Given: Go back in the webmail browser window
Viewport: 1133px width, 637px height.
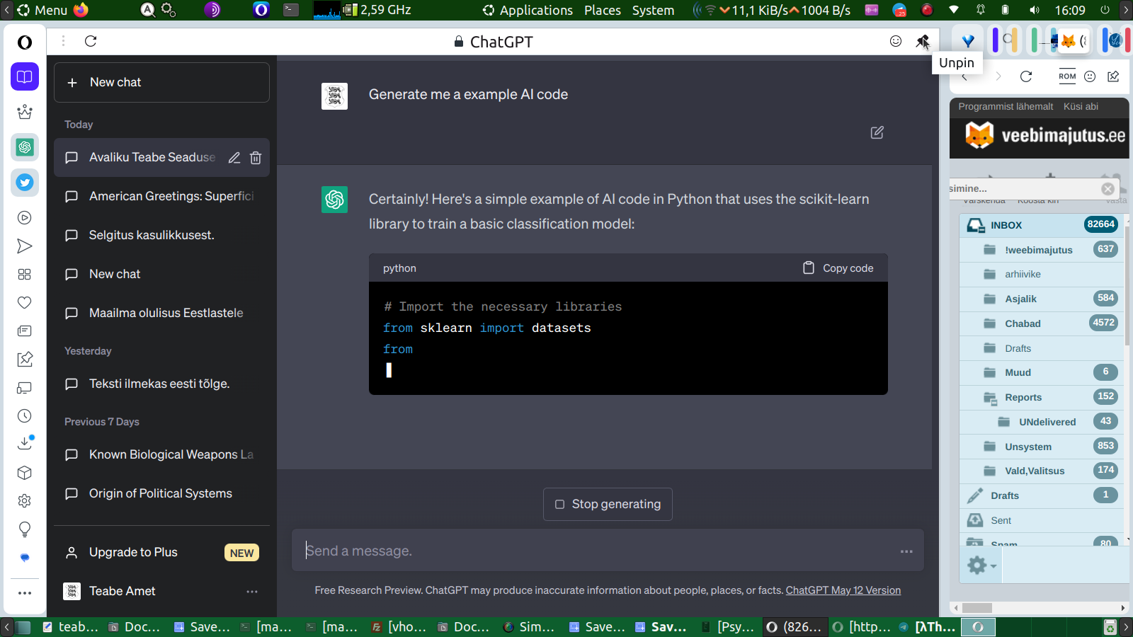Looking at the screenshot, I should point(964,76).
